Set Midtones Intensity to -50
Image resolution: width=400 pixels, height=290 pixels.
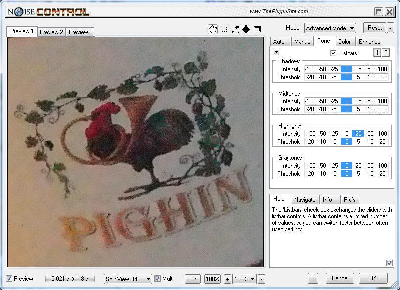tap(322, 101)
